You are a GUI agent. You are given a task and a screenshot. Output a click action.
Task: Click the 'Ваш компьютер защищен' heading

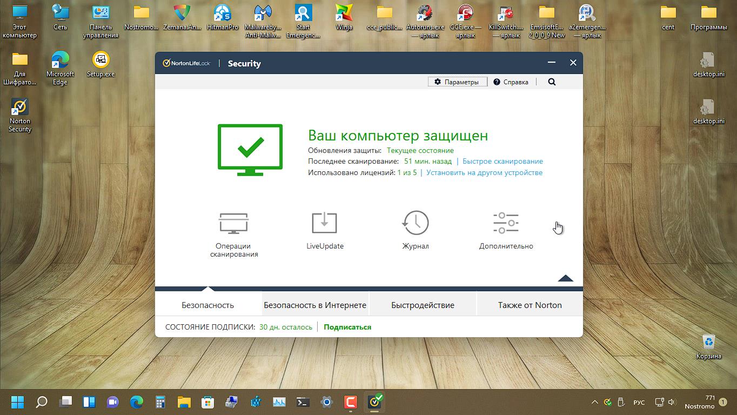[x=398, y=135]
